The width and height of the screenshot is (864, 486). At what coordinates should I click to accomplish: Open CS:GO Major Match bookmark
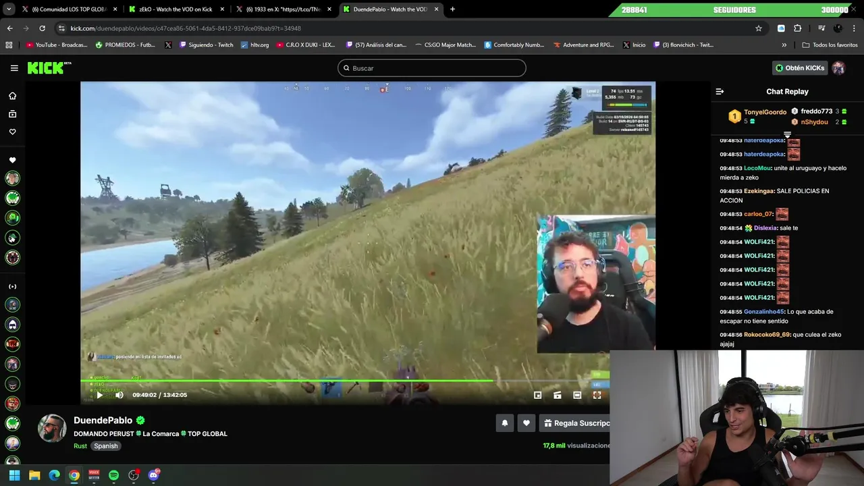point(446,45)
